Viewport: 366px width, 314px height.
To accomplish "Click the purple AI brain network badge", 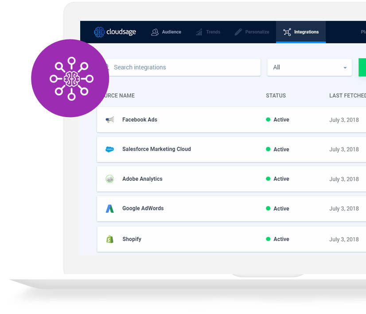I will [x=70, y=78].
